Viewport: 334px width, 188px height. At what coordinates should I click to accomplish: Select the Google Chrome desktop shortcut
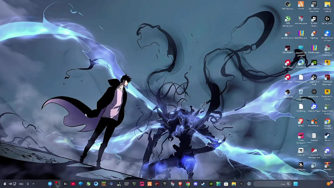[327, 124]
